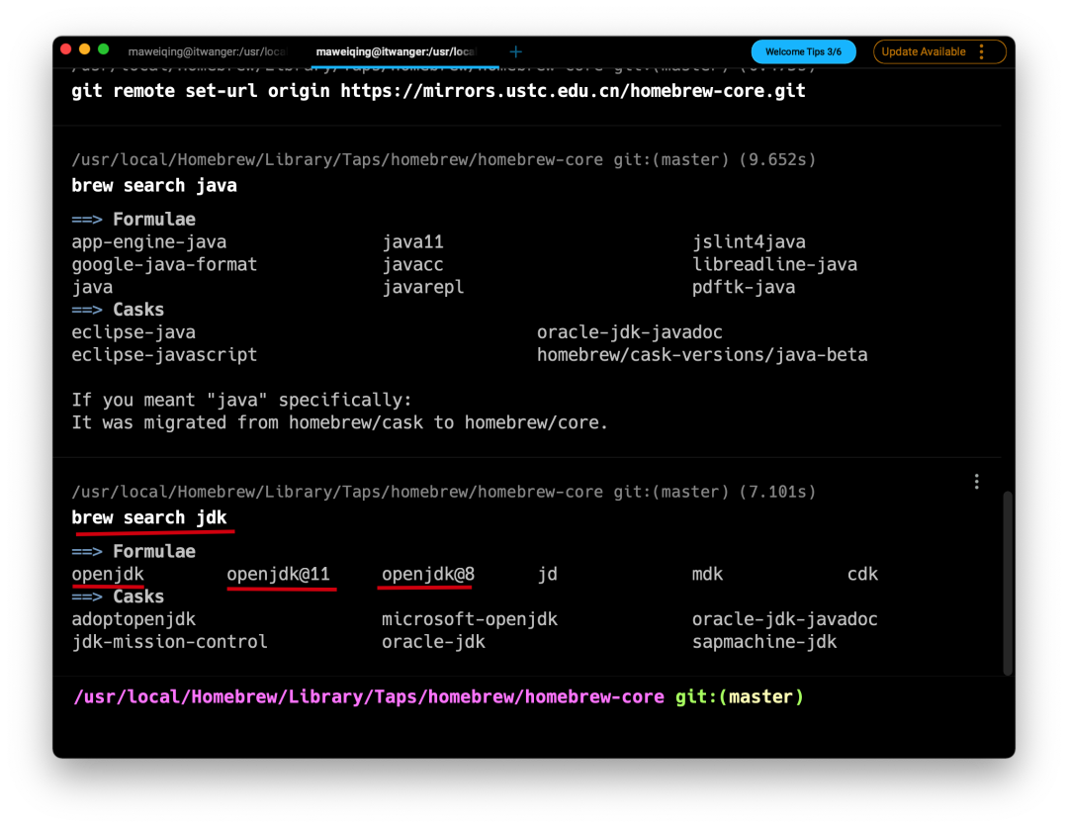Image resolution: width=1068 pixels, height=828 pixels.
Task: Select the active second maweiqing@itwanger tab
Action: point(396,51)
